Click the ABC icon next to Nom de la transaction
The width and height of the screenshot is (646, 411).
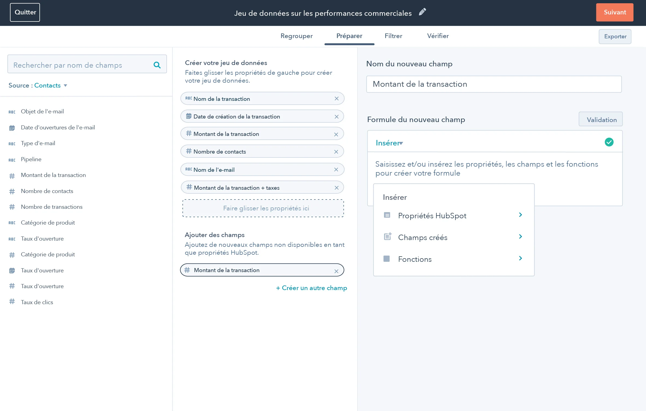[x=189, y=98]
